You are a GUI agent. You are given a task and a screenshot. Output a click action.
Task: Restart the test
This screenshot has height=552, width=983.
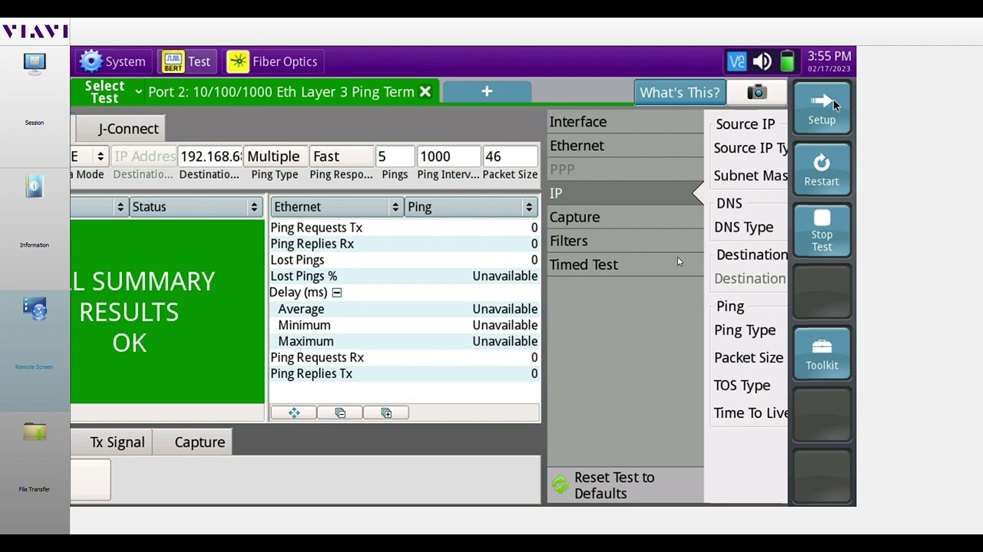click(822, 169)
